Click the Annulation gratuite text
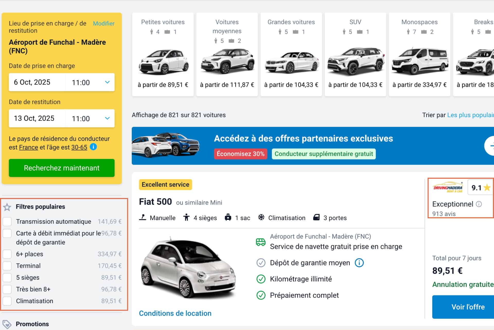494x330 pixels. click(x=463, y=285)
